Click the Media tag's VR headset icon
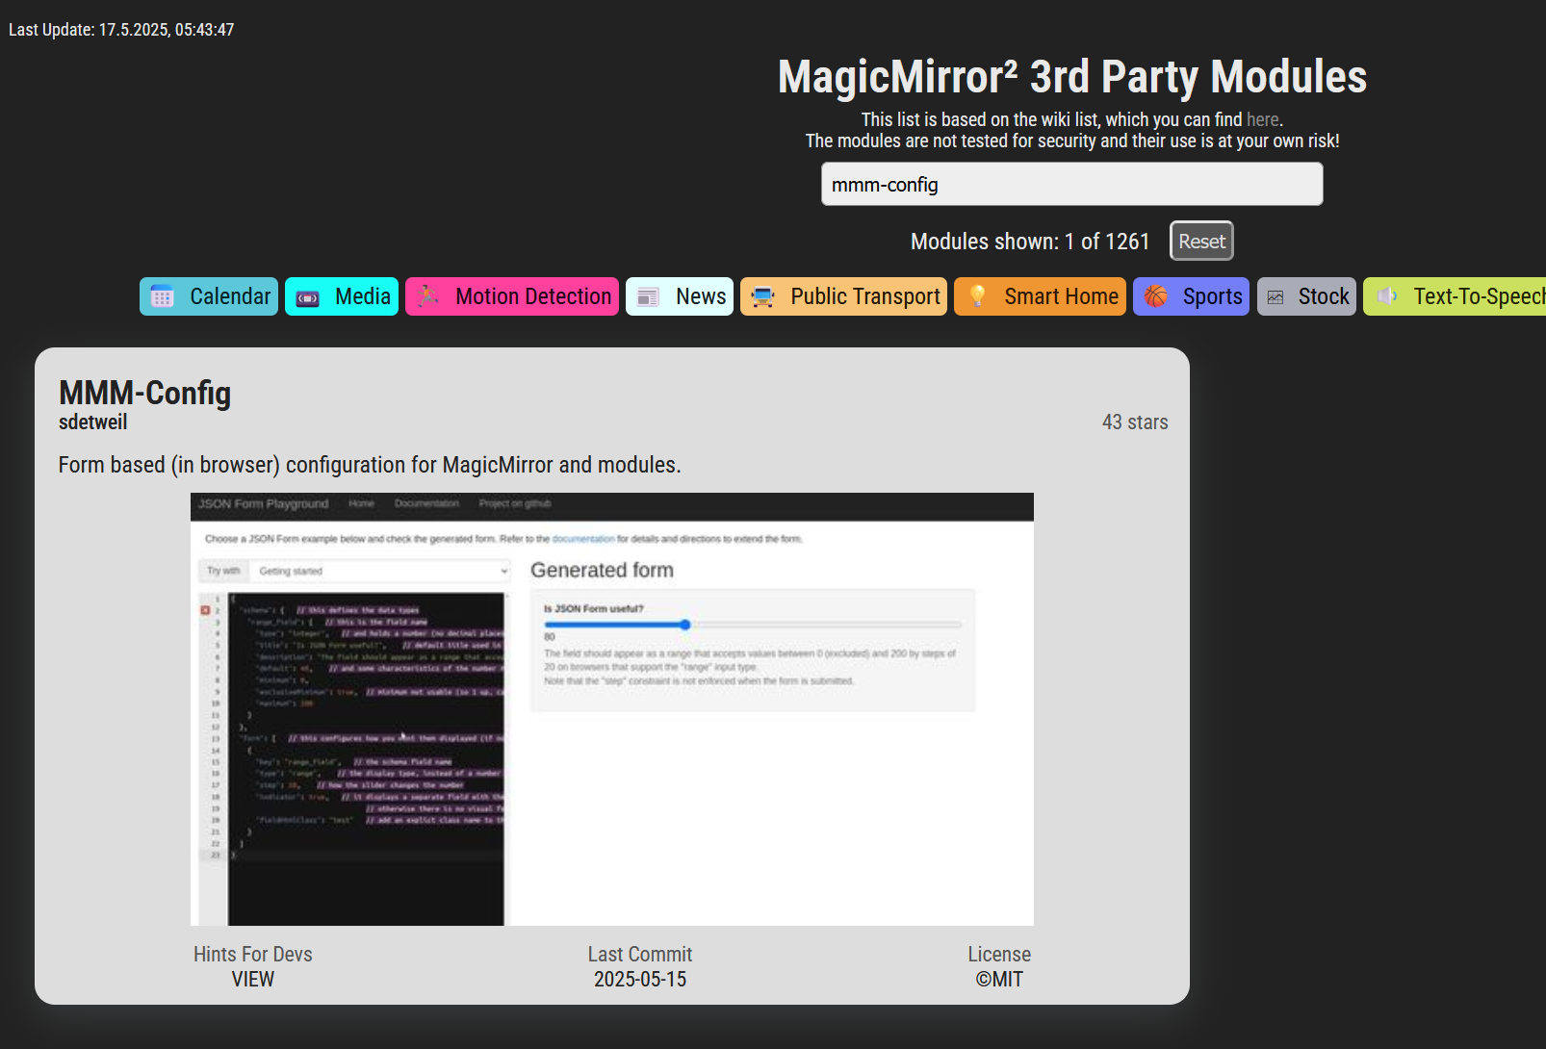 (x=307, y=297)
